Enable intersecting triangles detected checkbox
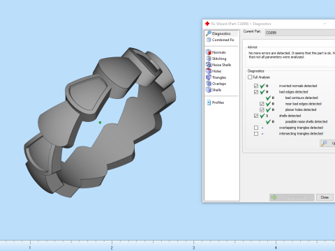This screenshot has width=335, height=251. pos(256,134)
